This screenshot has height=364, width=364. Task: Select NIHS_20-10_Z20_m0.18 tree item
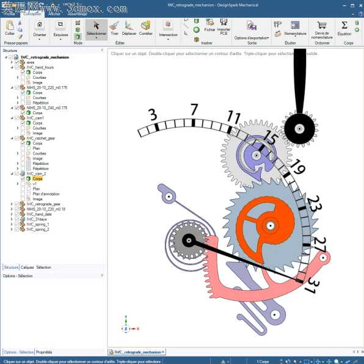[x=46, y=209]
